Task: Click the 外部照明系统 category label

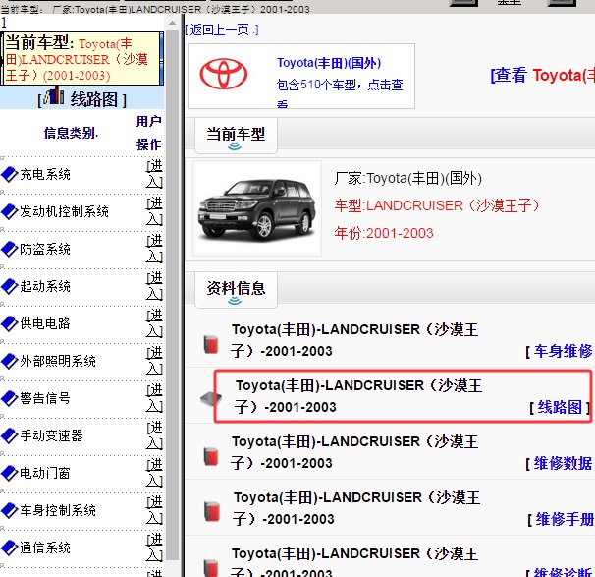Action: click(x=58, y=361)
